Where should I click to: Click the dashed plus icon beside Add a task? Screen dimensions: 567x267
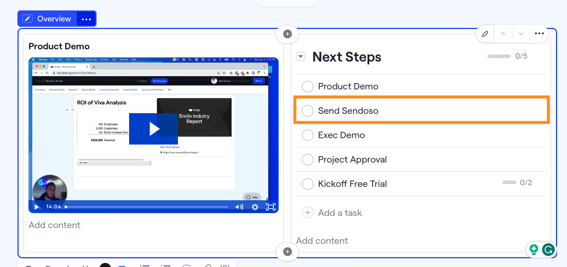[x=308, y=213]
